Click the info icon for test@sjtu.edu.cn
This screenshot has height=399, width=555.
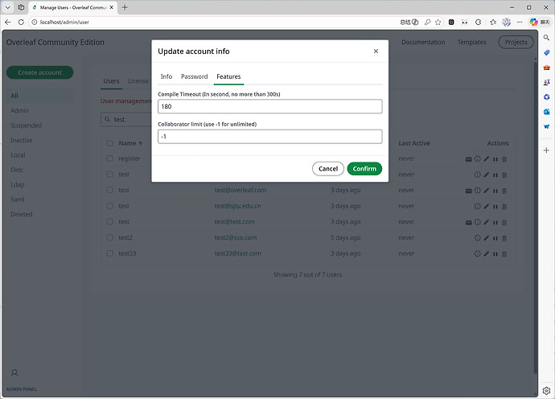click(x=478, y=207)
